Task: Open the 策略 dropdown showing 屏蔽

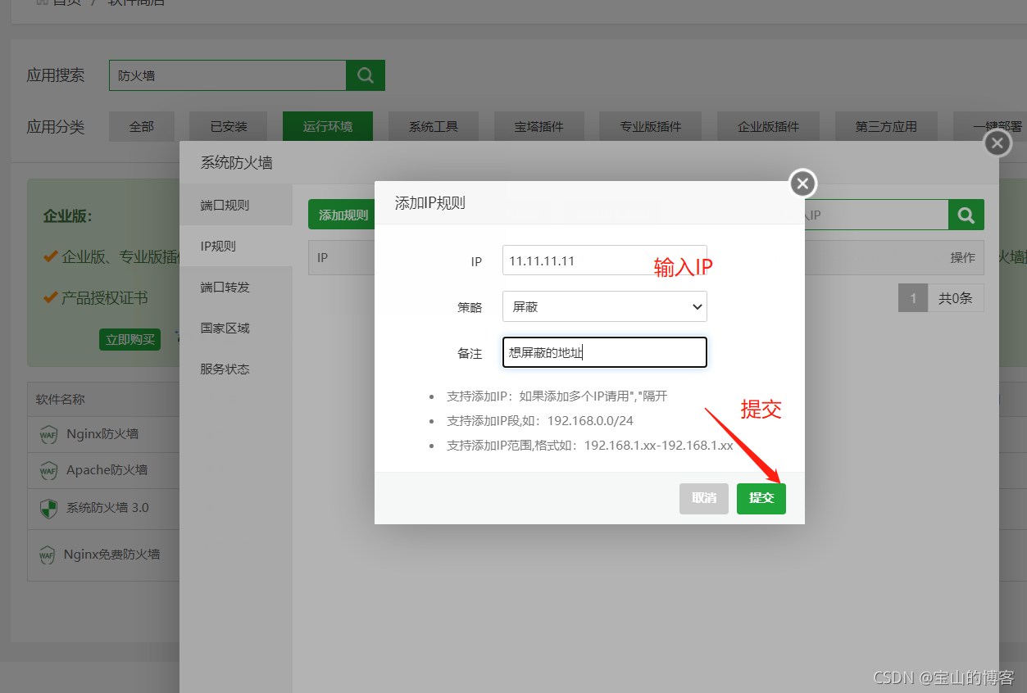Action: tap(604, 306)
